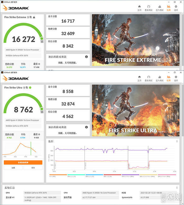Click Fire Strike Ultra artwork thumbnail
184x205 pixels.
136,111
